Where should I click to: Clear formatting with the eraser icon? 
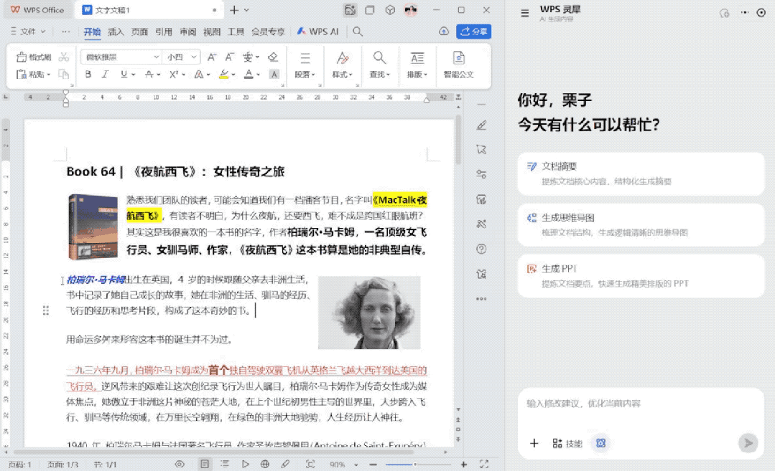[x=272, y=57]
